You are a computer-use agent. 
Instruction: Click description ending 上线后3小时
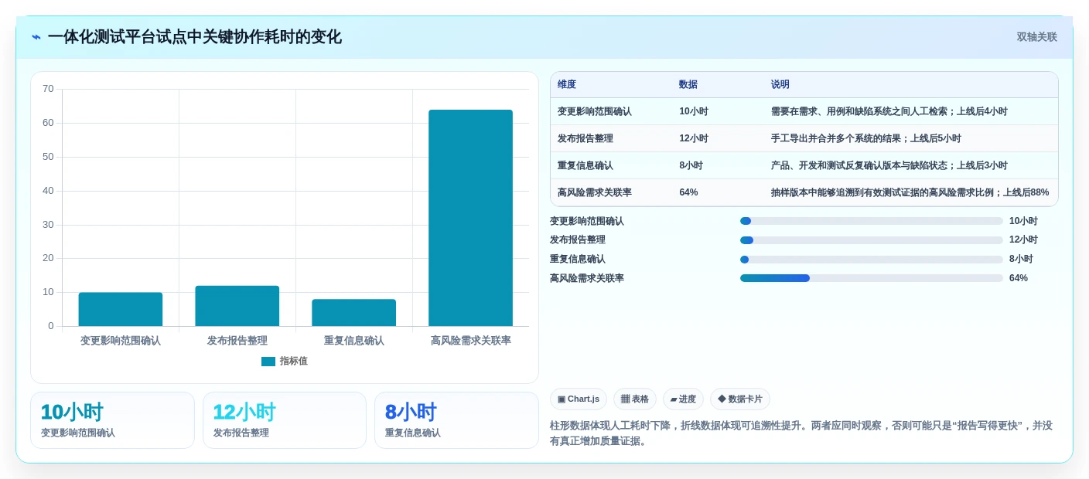pos(889,165)
